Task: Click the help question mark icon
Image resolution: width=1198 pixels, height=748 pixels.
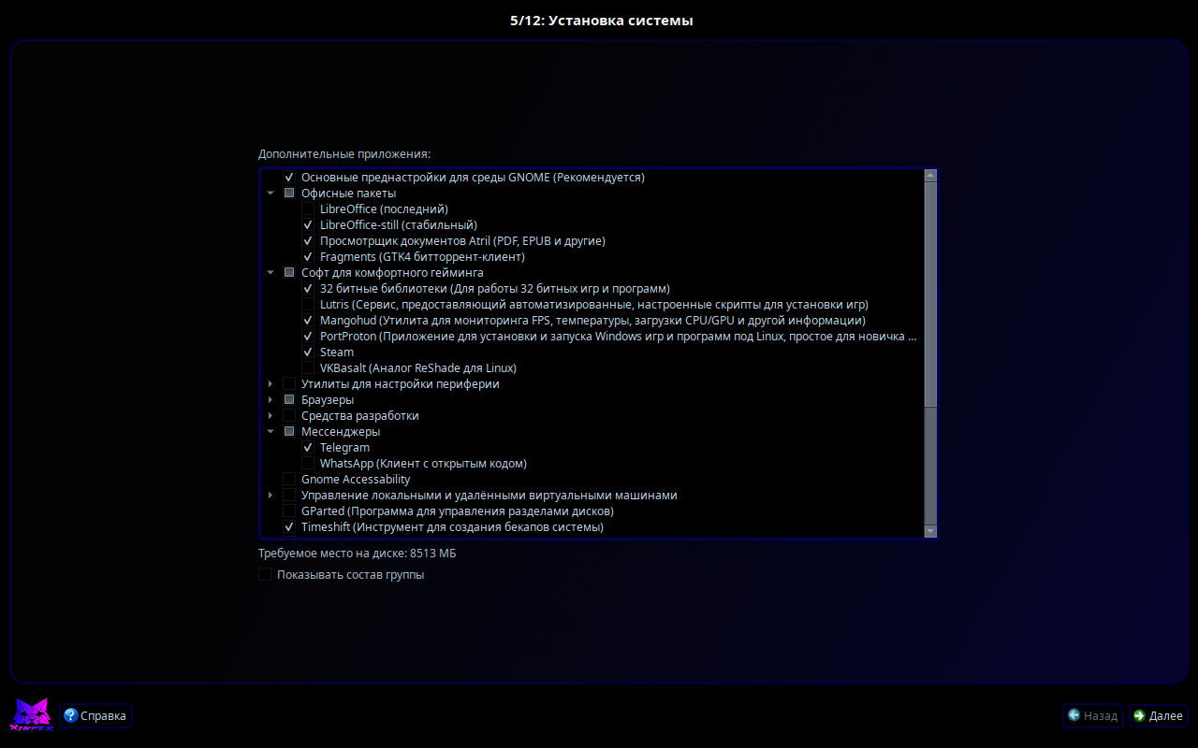Action: click(70, 715)
